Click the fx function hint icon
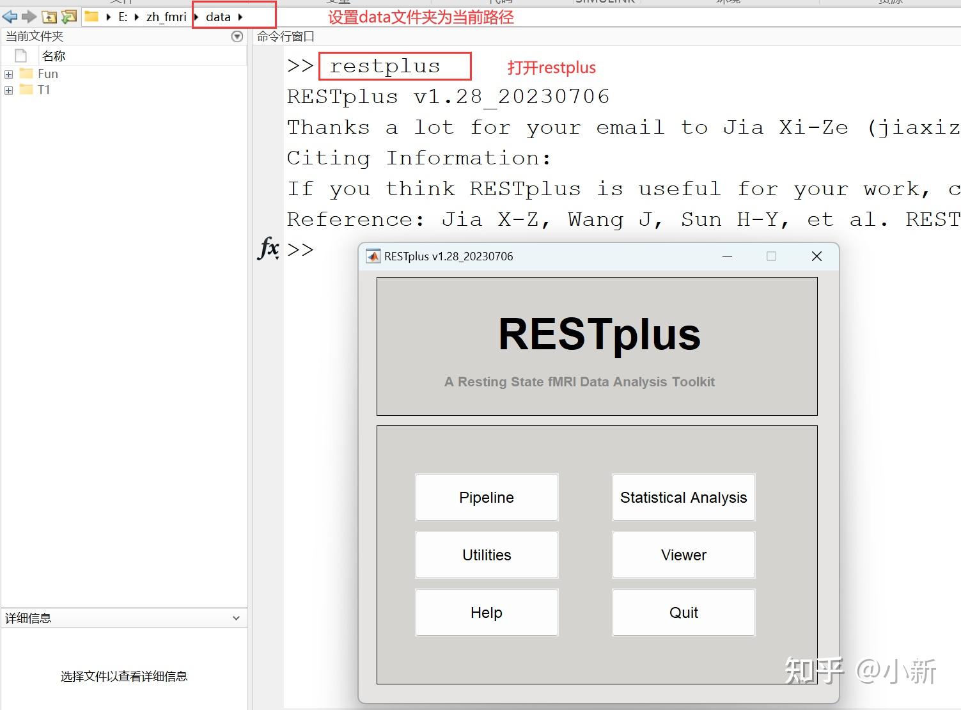 [x=269, y=249]
